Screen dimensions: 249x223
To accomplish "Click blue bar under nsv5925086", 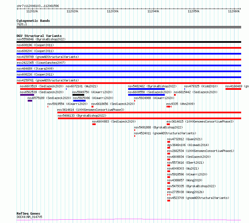I will pyautogui.click(x=79, y=101).
